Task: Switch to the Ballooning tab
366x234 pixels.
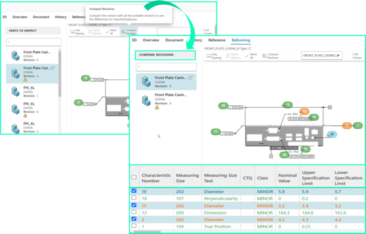Action: 241,40
